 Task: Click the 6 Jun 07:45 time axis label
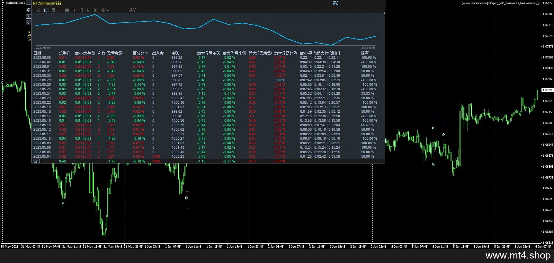(x=543, y=247)
